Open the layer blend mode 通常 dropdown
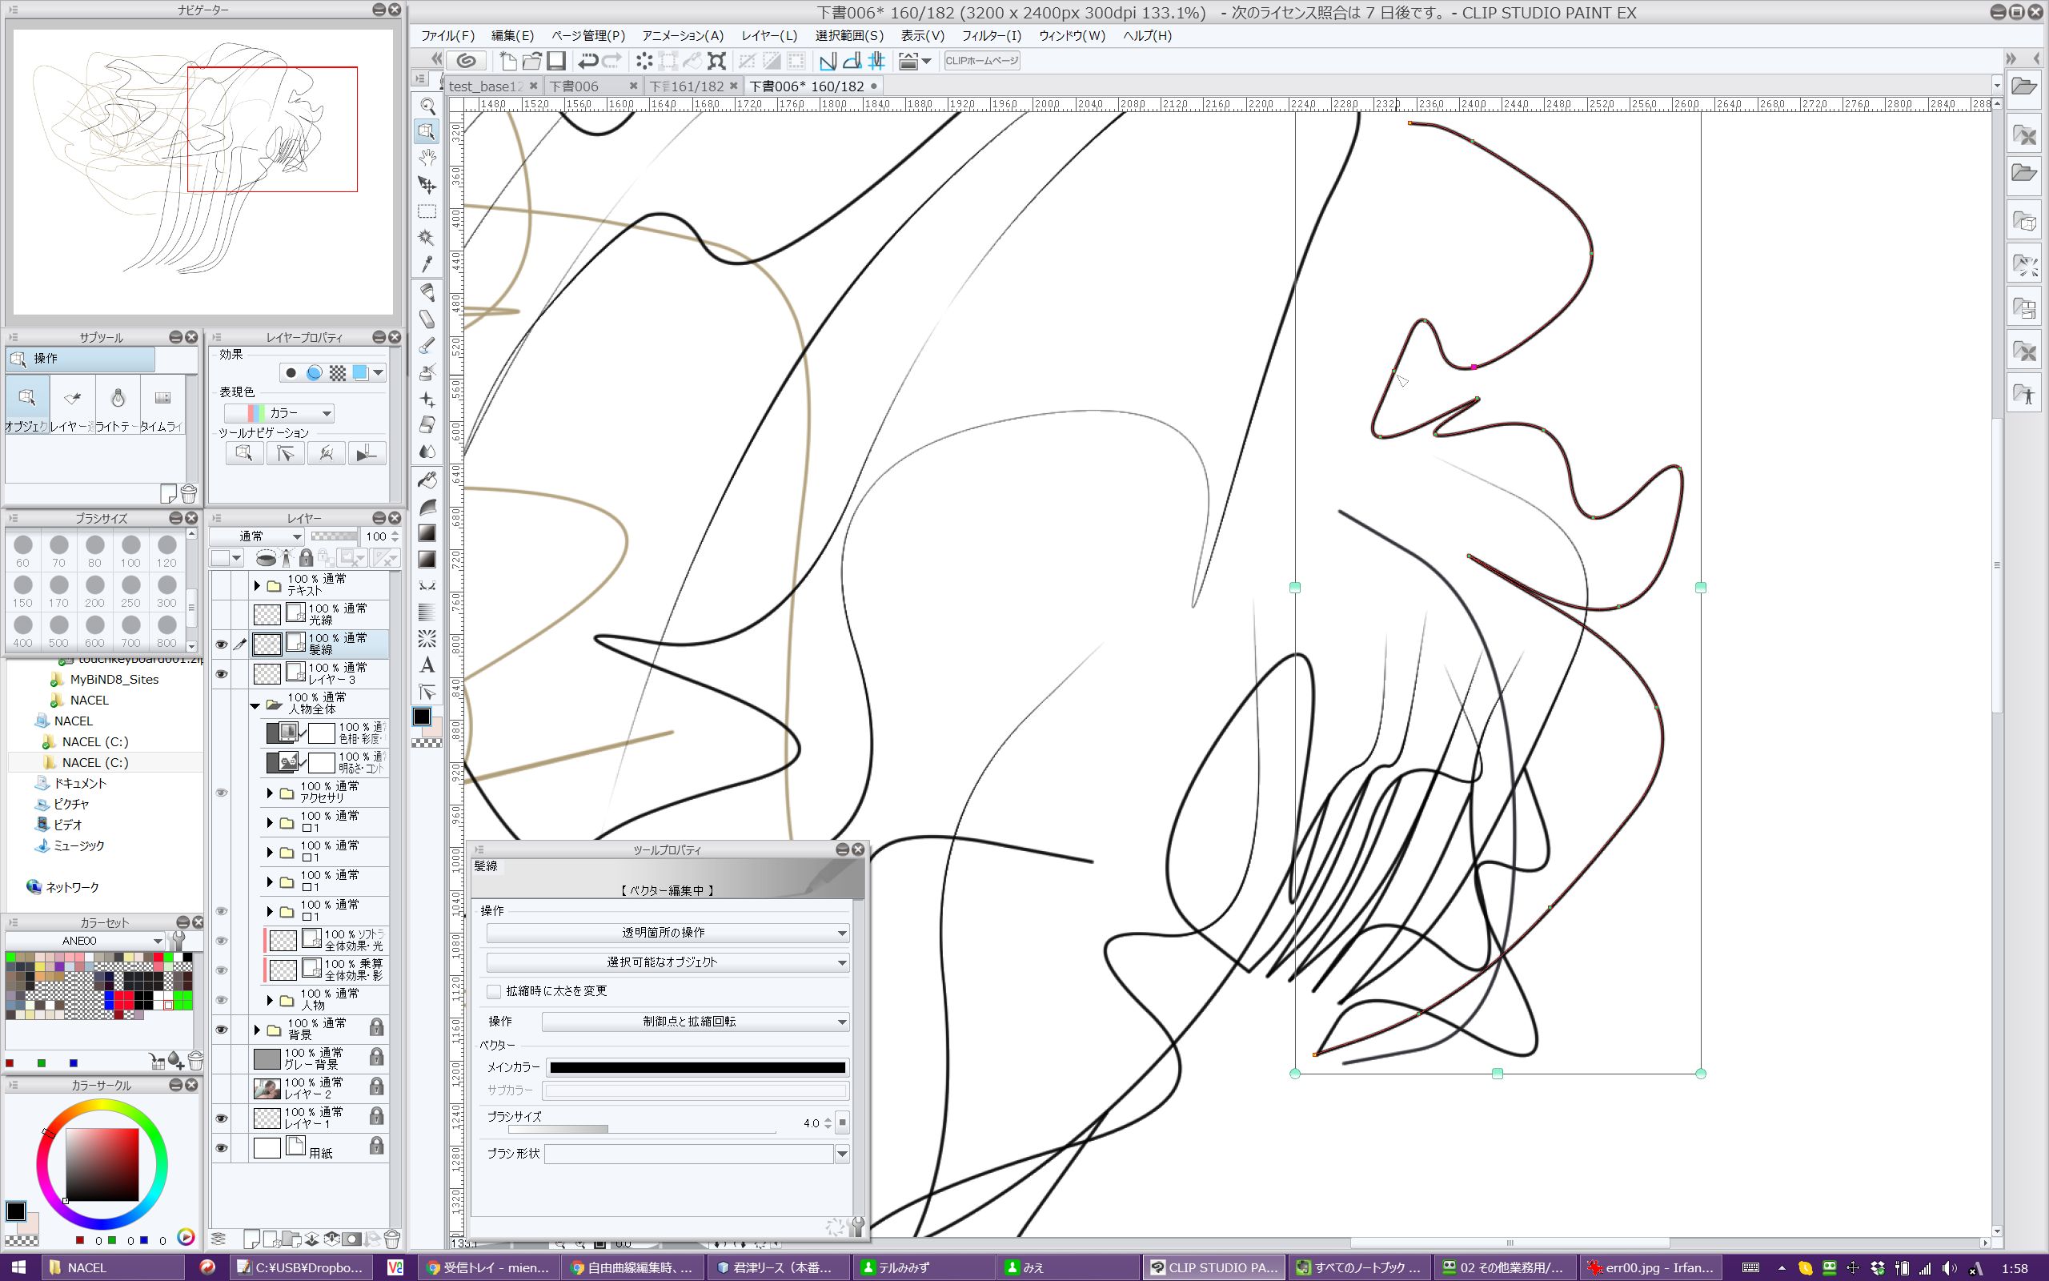This screenshot has width=2049, height=1281. click(258, 536)
